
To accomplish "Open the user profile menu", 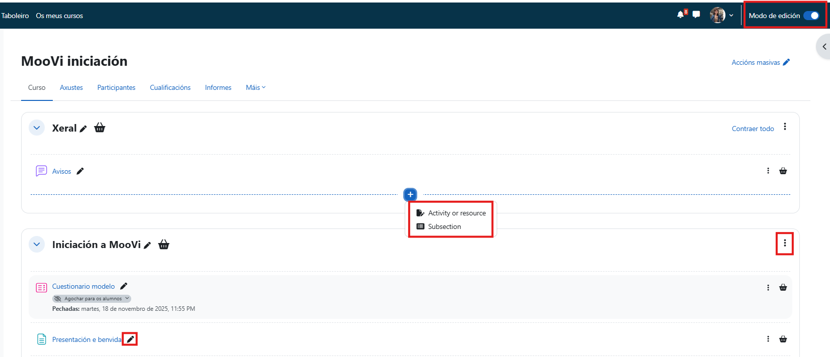I will (x=721, y=15).
